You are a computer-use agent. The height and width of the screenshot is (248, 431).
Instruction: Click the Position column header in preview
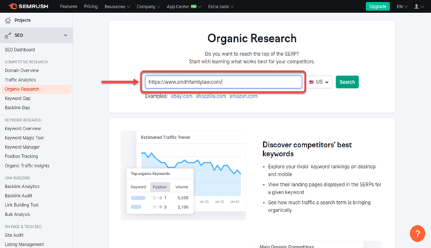pyautogui.click(x=160, y=187)
